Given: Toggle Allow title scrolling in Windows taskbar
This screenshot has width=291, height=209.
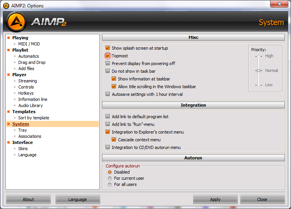Looking at the screenshot, I should tap(114, 87).
